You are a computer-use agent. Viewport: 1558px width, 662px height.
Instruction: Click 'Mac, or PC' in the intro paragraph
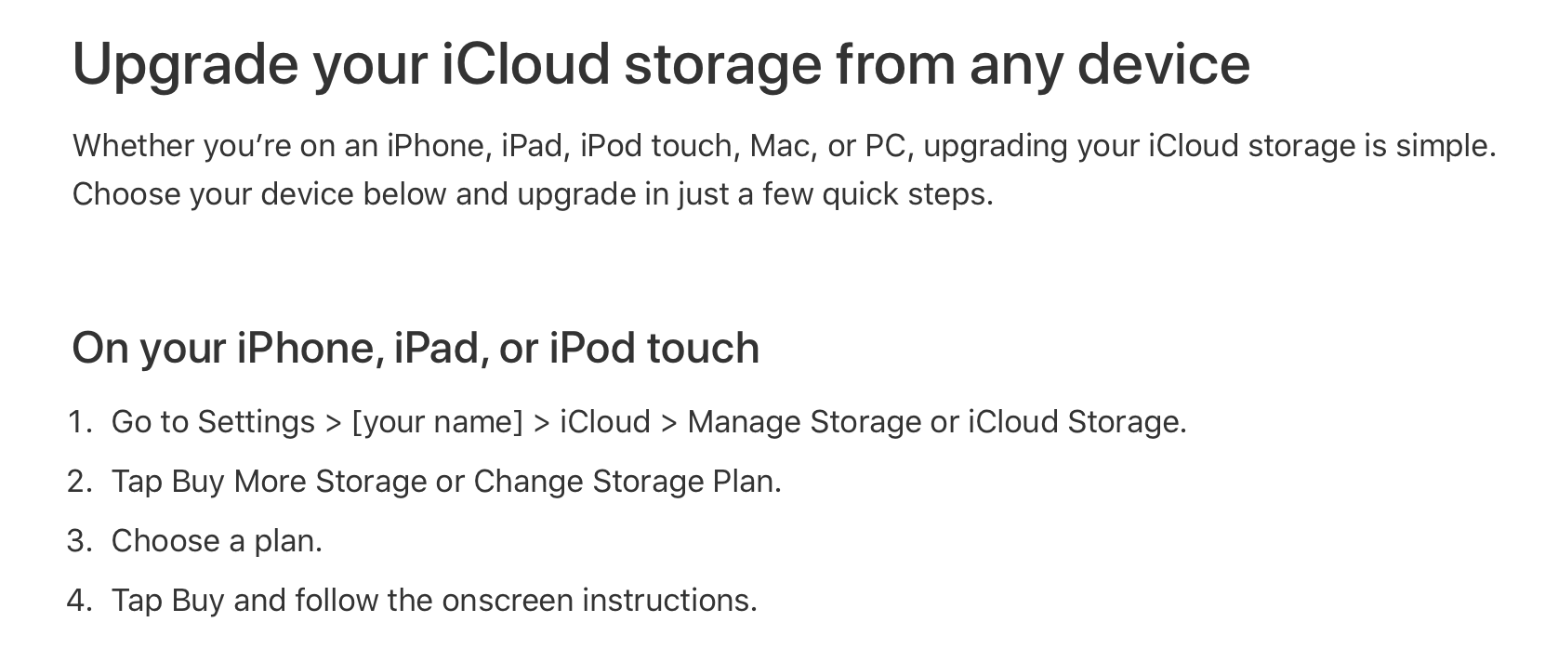(x=827, y=146)
